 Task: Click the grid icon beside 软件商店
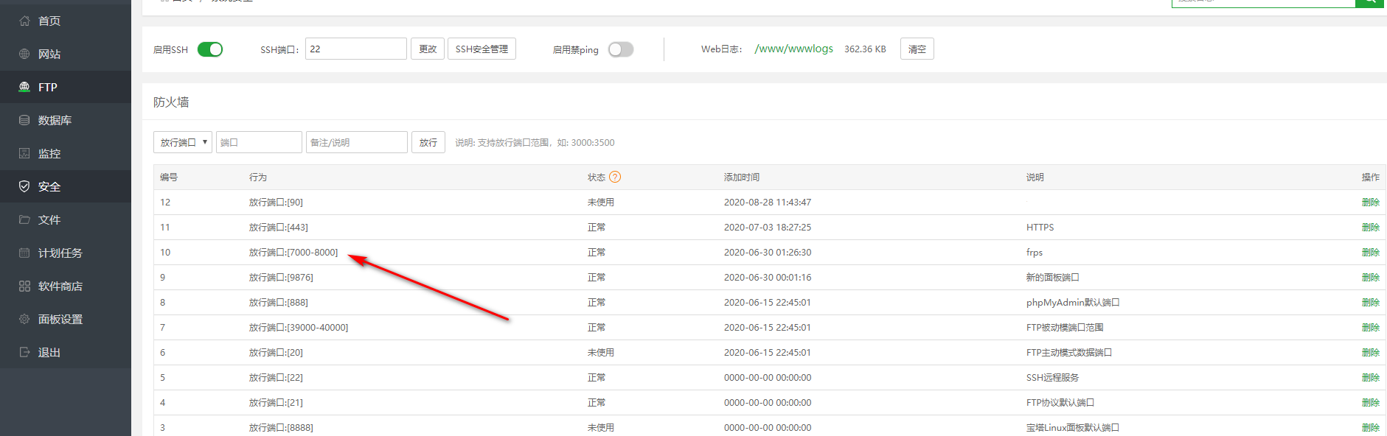point(24,286)
